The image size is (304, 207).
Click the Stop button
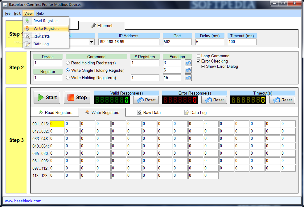click(77, 97)
